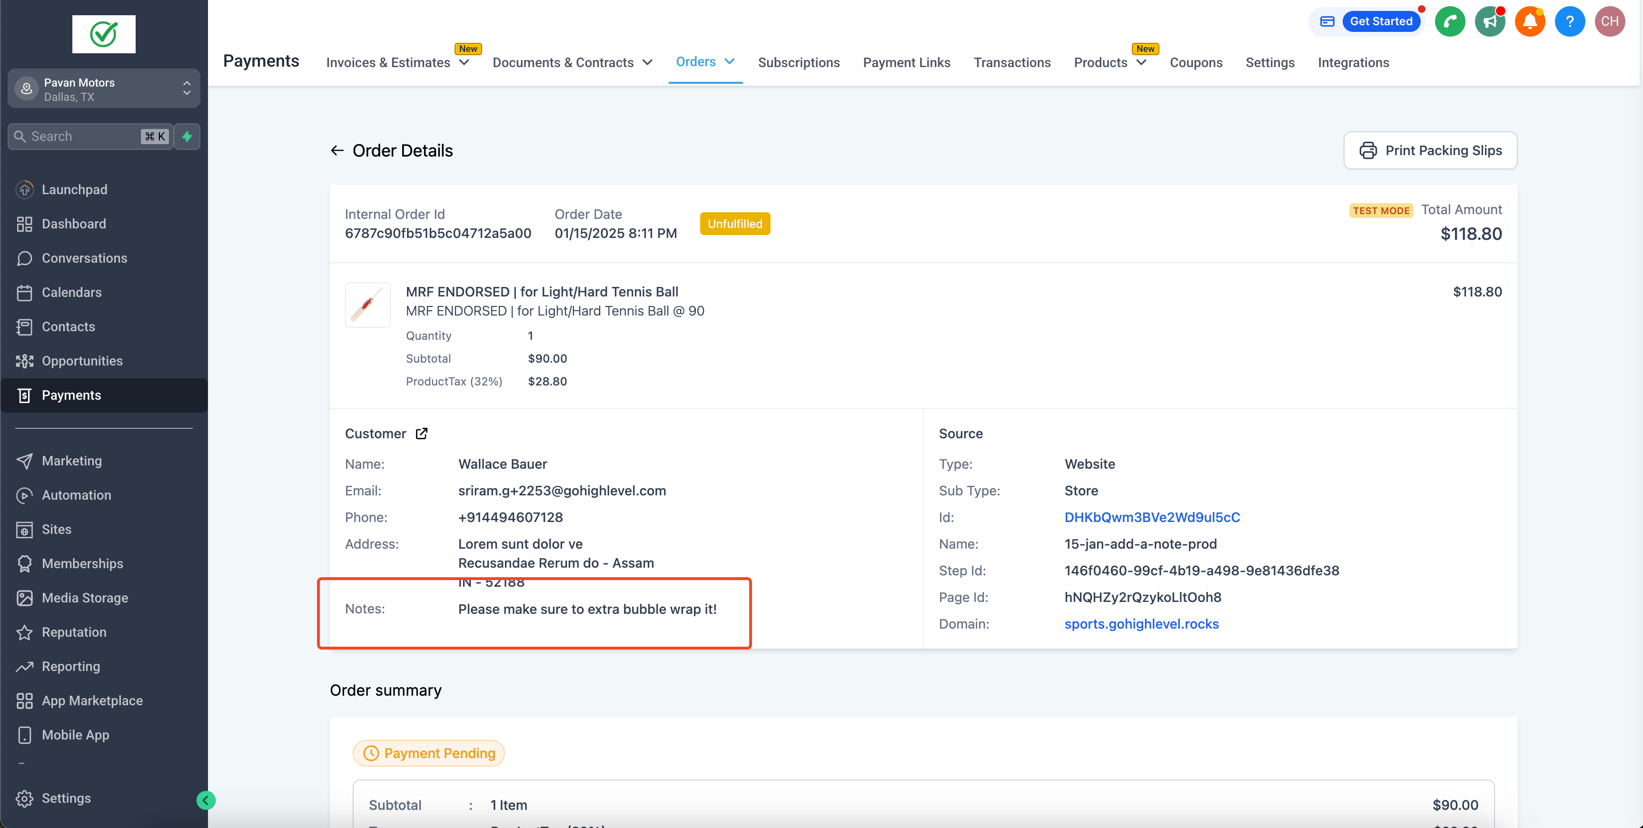The height and width of the screenshot is (828, 1643).
Task: Open the megaphone announcements icon
Action: [1490, 21]
